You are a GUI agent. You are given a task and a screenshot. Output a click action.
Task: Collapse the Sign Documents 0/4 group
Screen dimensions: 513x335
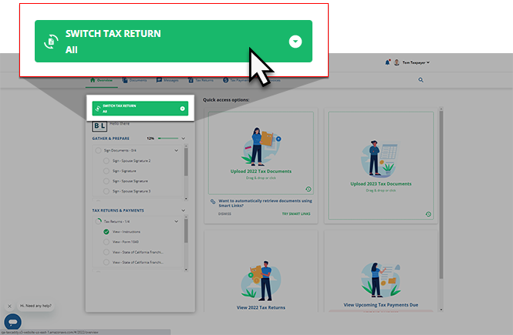[x=177, y=150]
